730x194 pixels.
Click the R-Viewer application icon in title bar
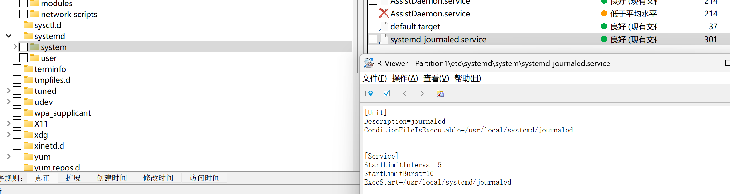[369, 63]
